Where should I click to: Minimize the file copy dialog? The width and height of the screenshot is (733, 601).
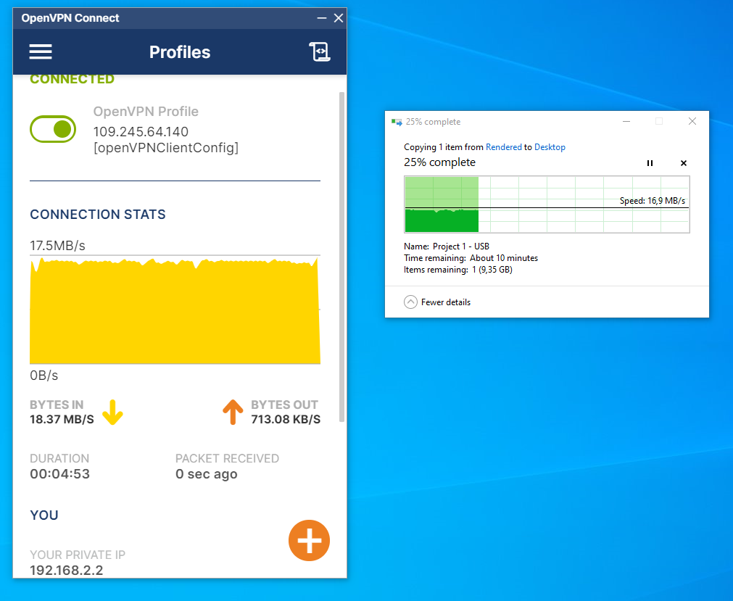[626, 122]
